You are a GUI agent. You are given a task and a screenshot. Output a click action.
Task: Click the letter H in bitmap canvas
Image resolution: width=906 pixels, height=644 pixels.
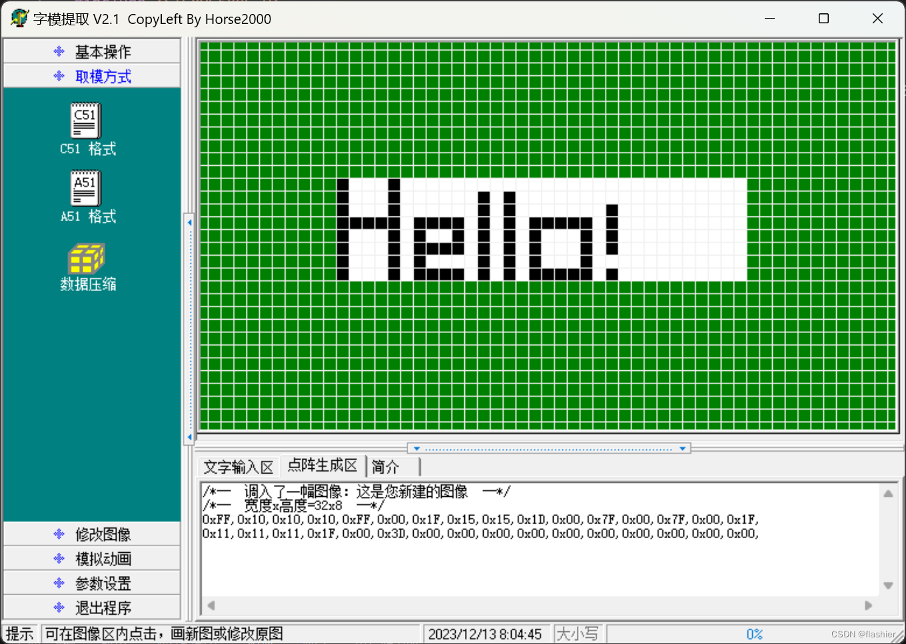pos(368,229)
